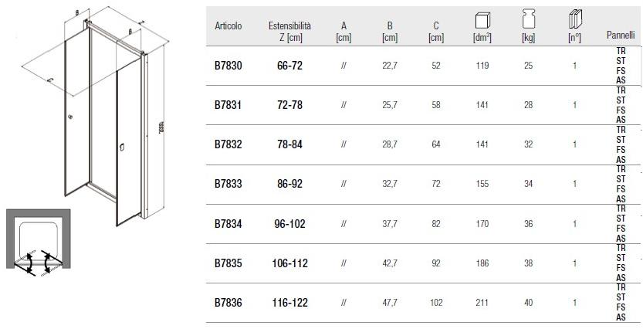The width and height of the screenshot is (643, 329).
Task: Select article code B7831
Action: (x=228, y=106)
